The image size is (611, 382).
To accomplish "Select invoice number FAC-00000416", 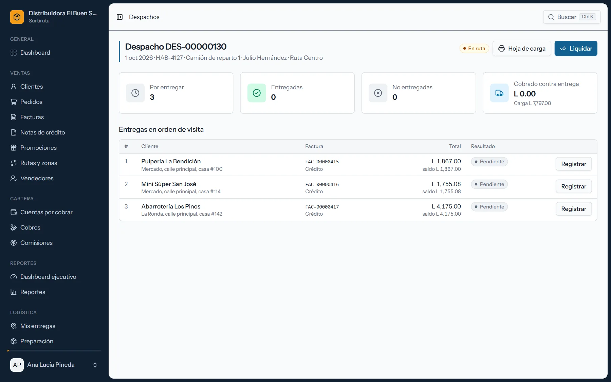I will click(322, 184).
